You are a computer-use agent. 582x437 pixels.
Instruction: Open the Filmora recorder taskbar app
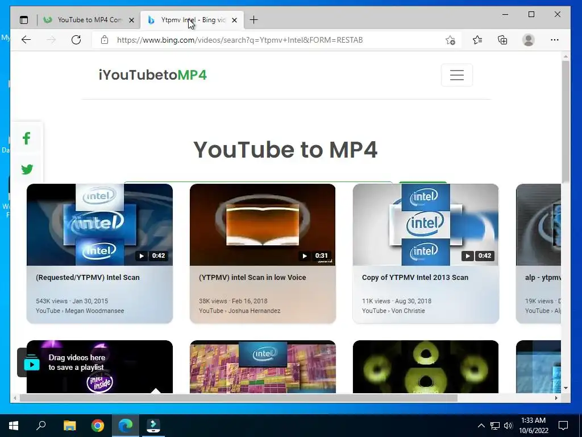pyautogui.click(x=153, y=426)
